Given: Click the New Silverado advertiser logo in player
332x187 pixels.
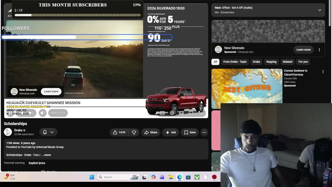Looking at the screenshot, I should tap(14, 91).
